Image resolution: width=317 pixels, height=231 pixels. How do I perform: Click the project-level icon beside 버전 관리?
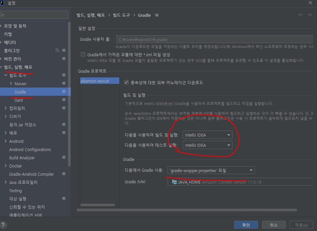coord(64,59)
